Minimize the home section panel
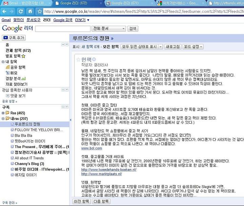Screen dimensions: 244x206 pos(63,45)
